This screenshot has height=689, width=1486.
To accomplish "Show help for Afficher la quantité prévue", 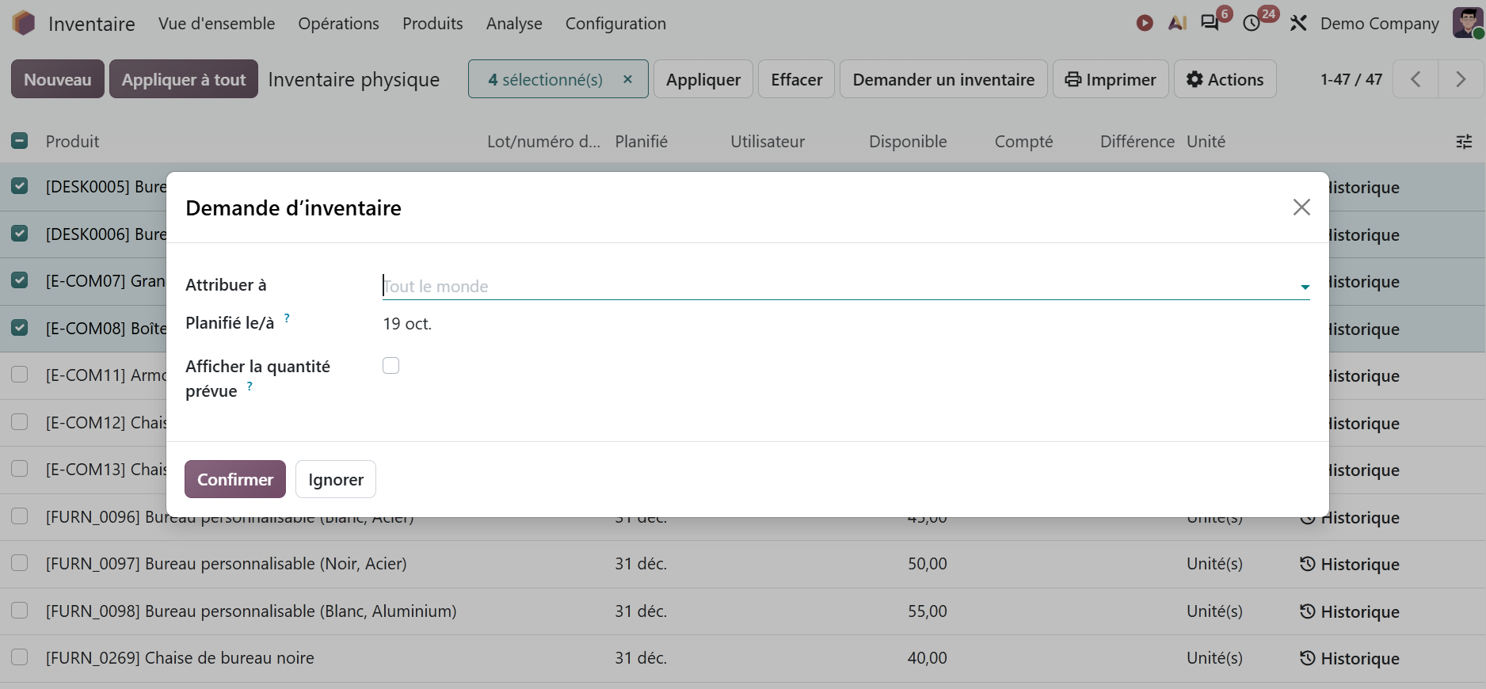I will pyautogui.click(x=250, y=386).
